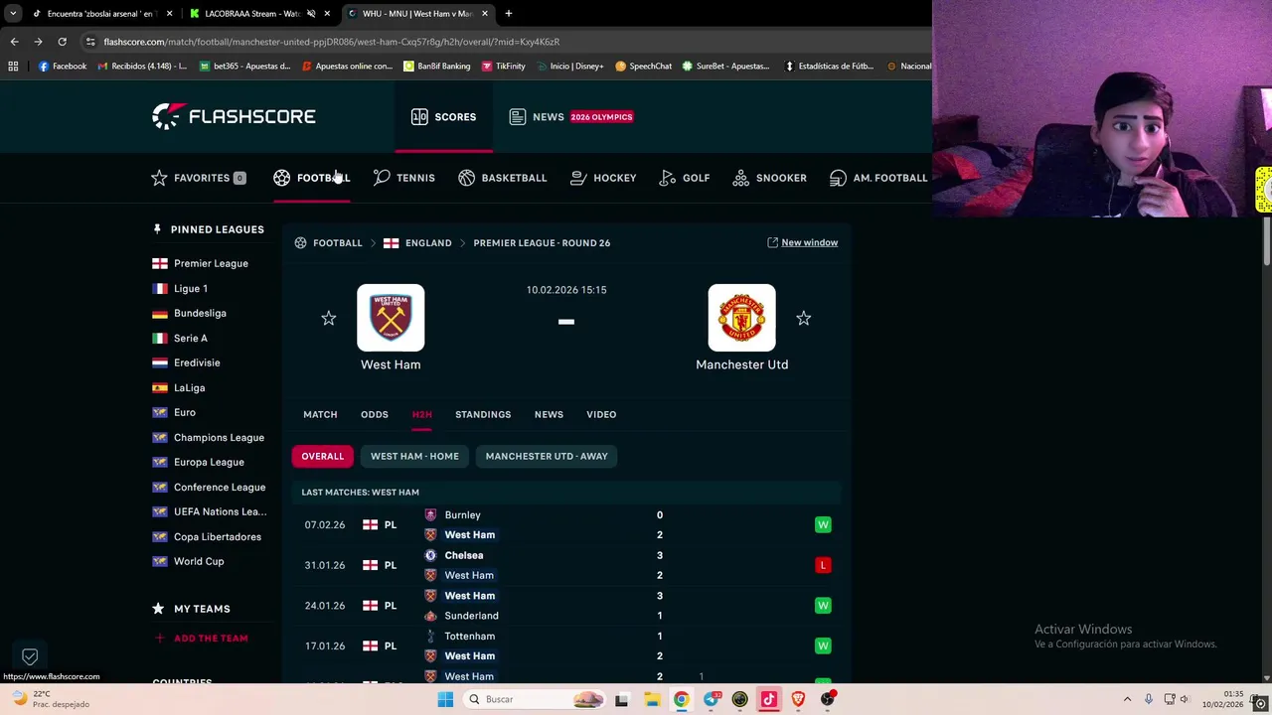This screenshot has height=715, width=1272.
Task: Open File Explorer from the taskbar
Action: coord(652,699)
